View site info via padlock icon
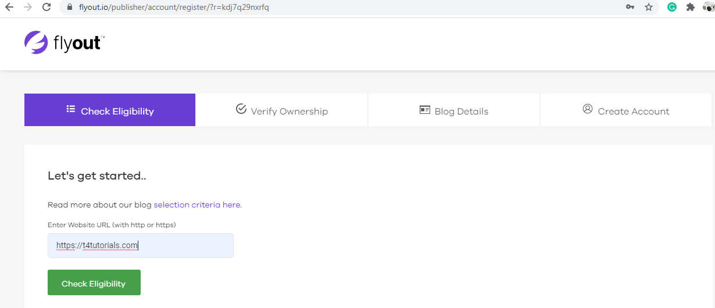The width and height of the screenshot is (715, 308). click(x=69, y=8)
